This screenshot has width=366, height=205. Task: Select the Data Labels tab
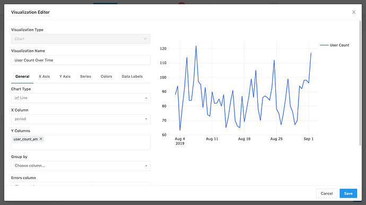pos(132,77)
